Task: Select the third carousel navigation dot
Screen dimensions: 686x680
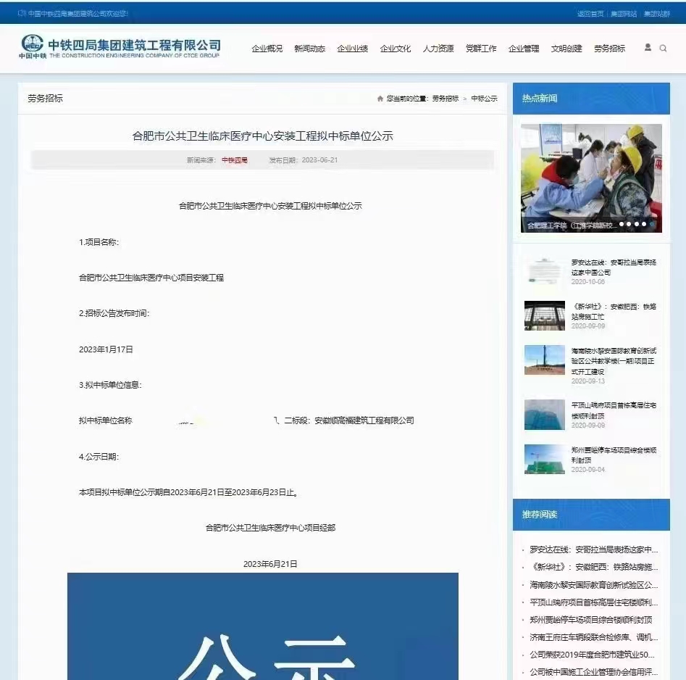Action: pyautogui.click(x=637, y=224)
